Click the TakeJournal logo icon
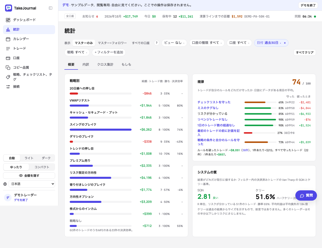 (x=9, y=8)
